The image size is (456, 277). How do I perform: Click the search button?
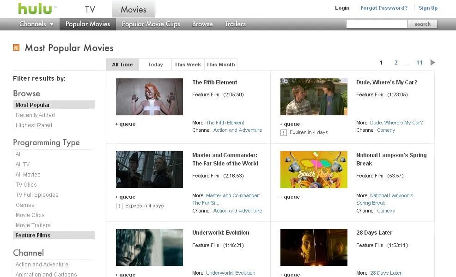(423, 24)
